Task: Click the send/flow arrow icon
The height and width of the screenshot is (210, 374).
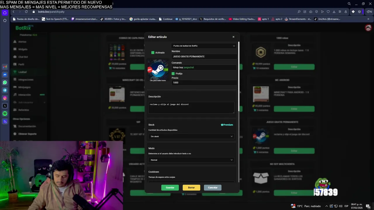Action: tap(322, 12)
